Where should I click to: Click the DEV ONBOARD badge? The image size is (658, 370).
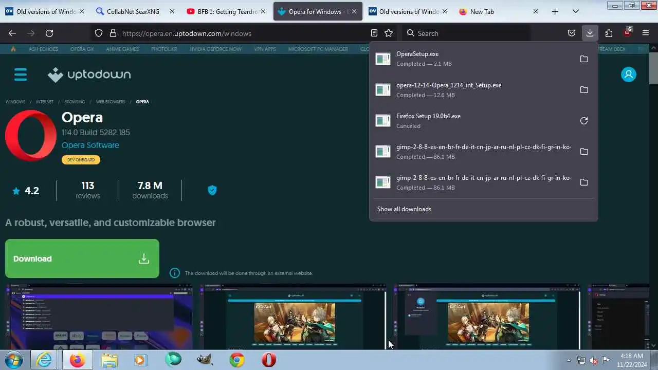pyautogui.click(x=81, y=160)
